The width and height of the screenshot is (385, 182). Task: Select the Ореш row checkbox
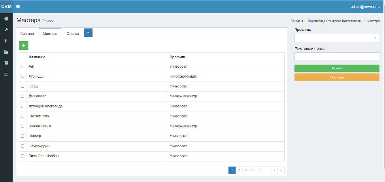(23, 86)
